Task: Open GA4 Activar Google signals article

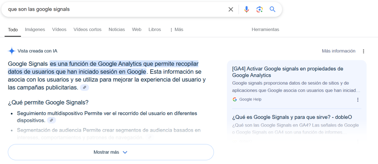Action: 288,72
